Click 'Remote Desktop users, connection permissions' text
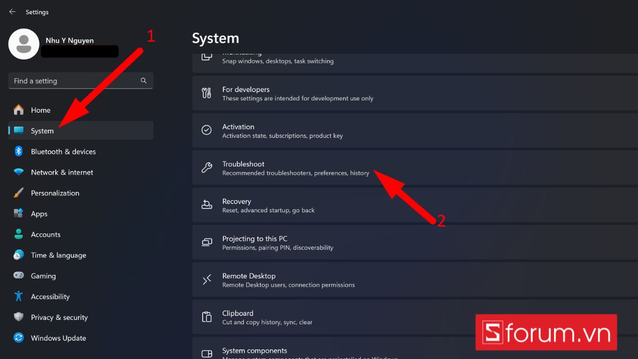The image size is (638, 359). (x=288, y=285)
